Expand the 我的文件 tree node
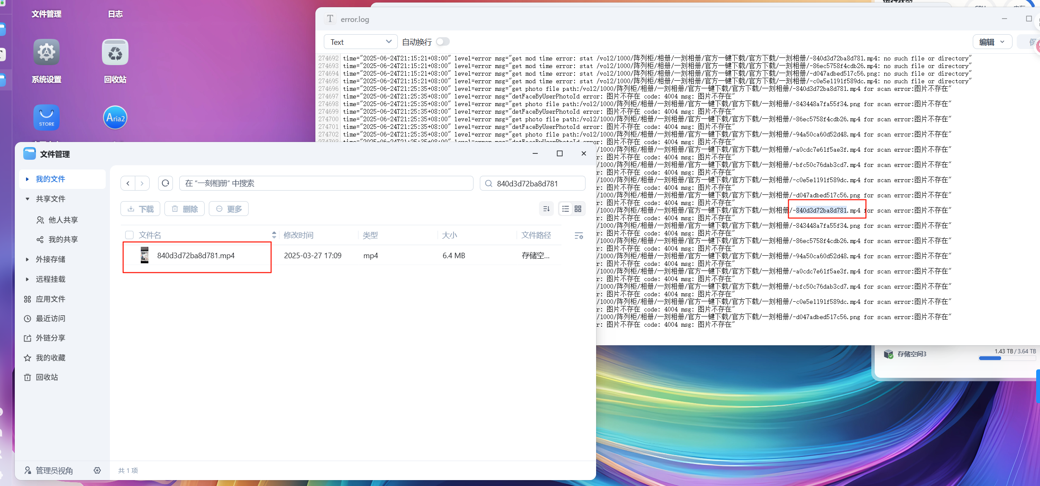This screenshot has height=486, width=1040. (x=27, y=179)
